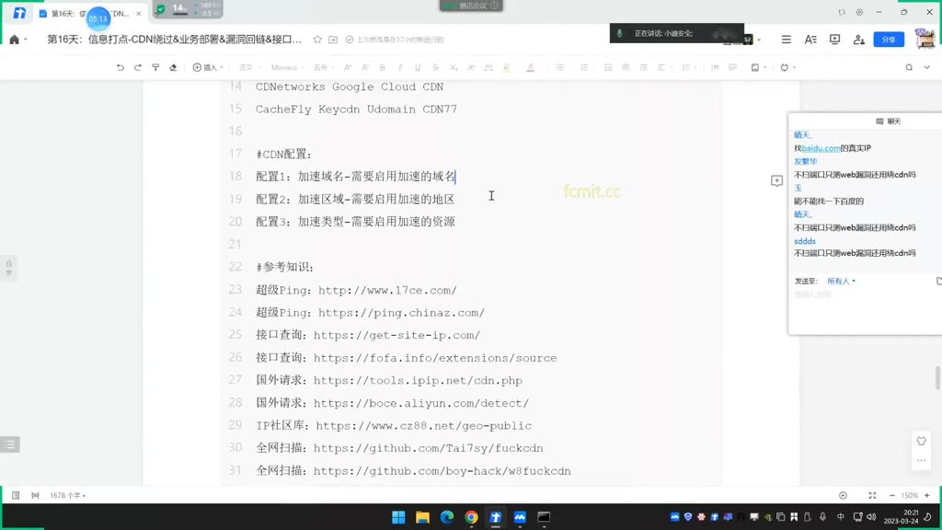Toggle bold formatting
Image resolution: width=942 pixels, height=530 pixels.
[382, 67]
